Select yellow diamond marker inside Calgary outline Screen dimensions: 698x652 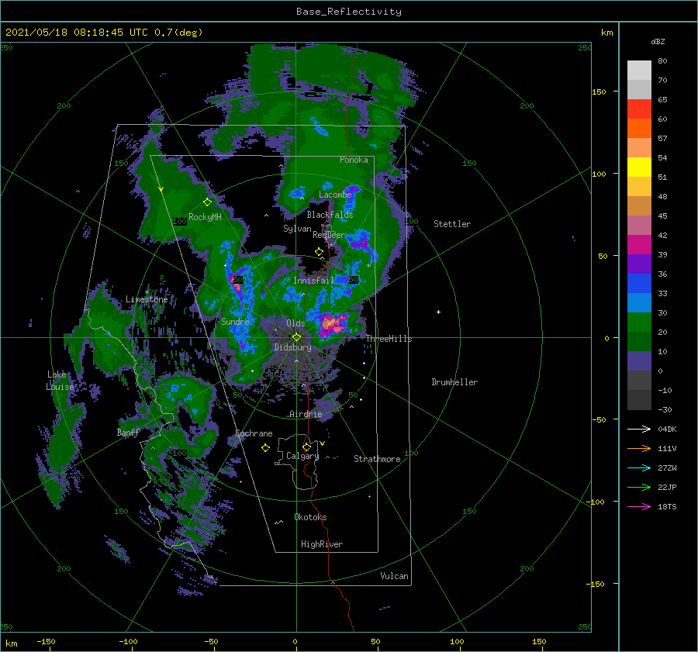point(306,447)
